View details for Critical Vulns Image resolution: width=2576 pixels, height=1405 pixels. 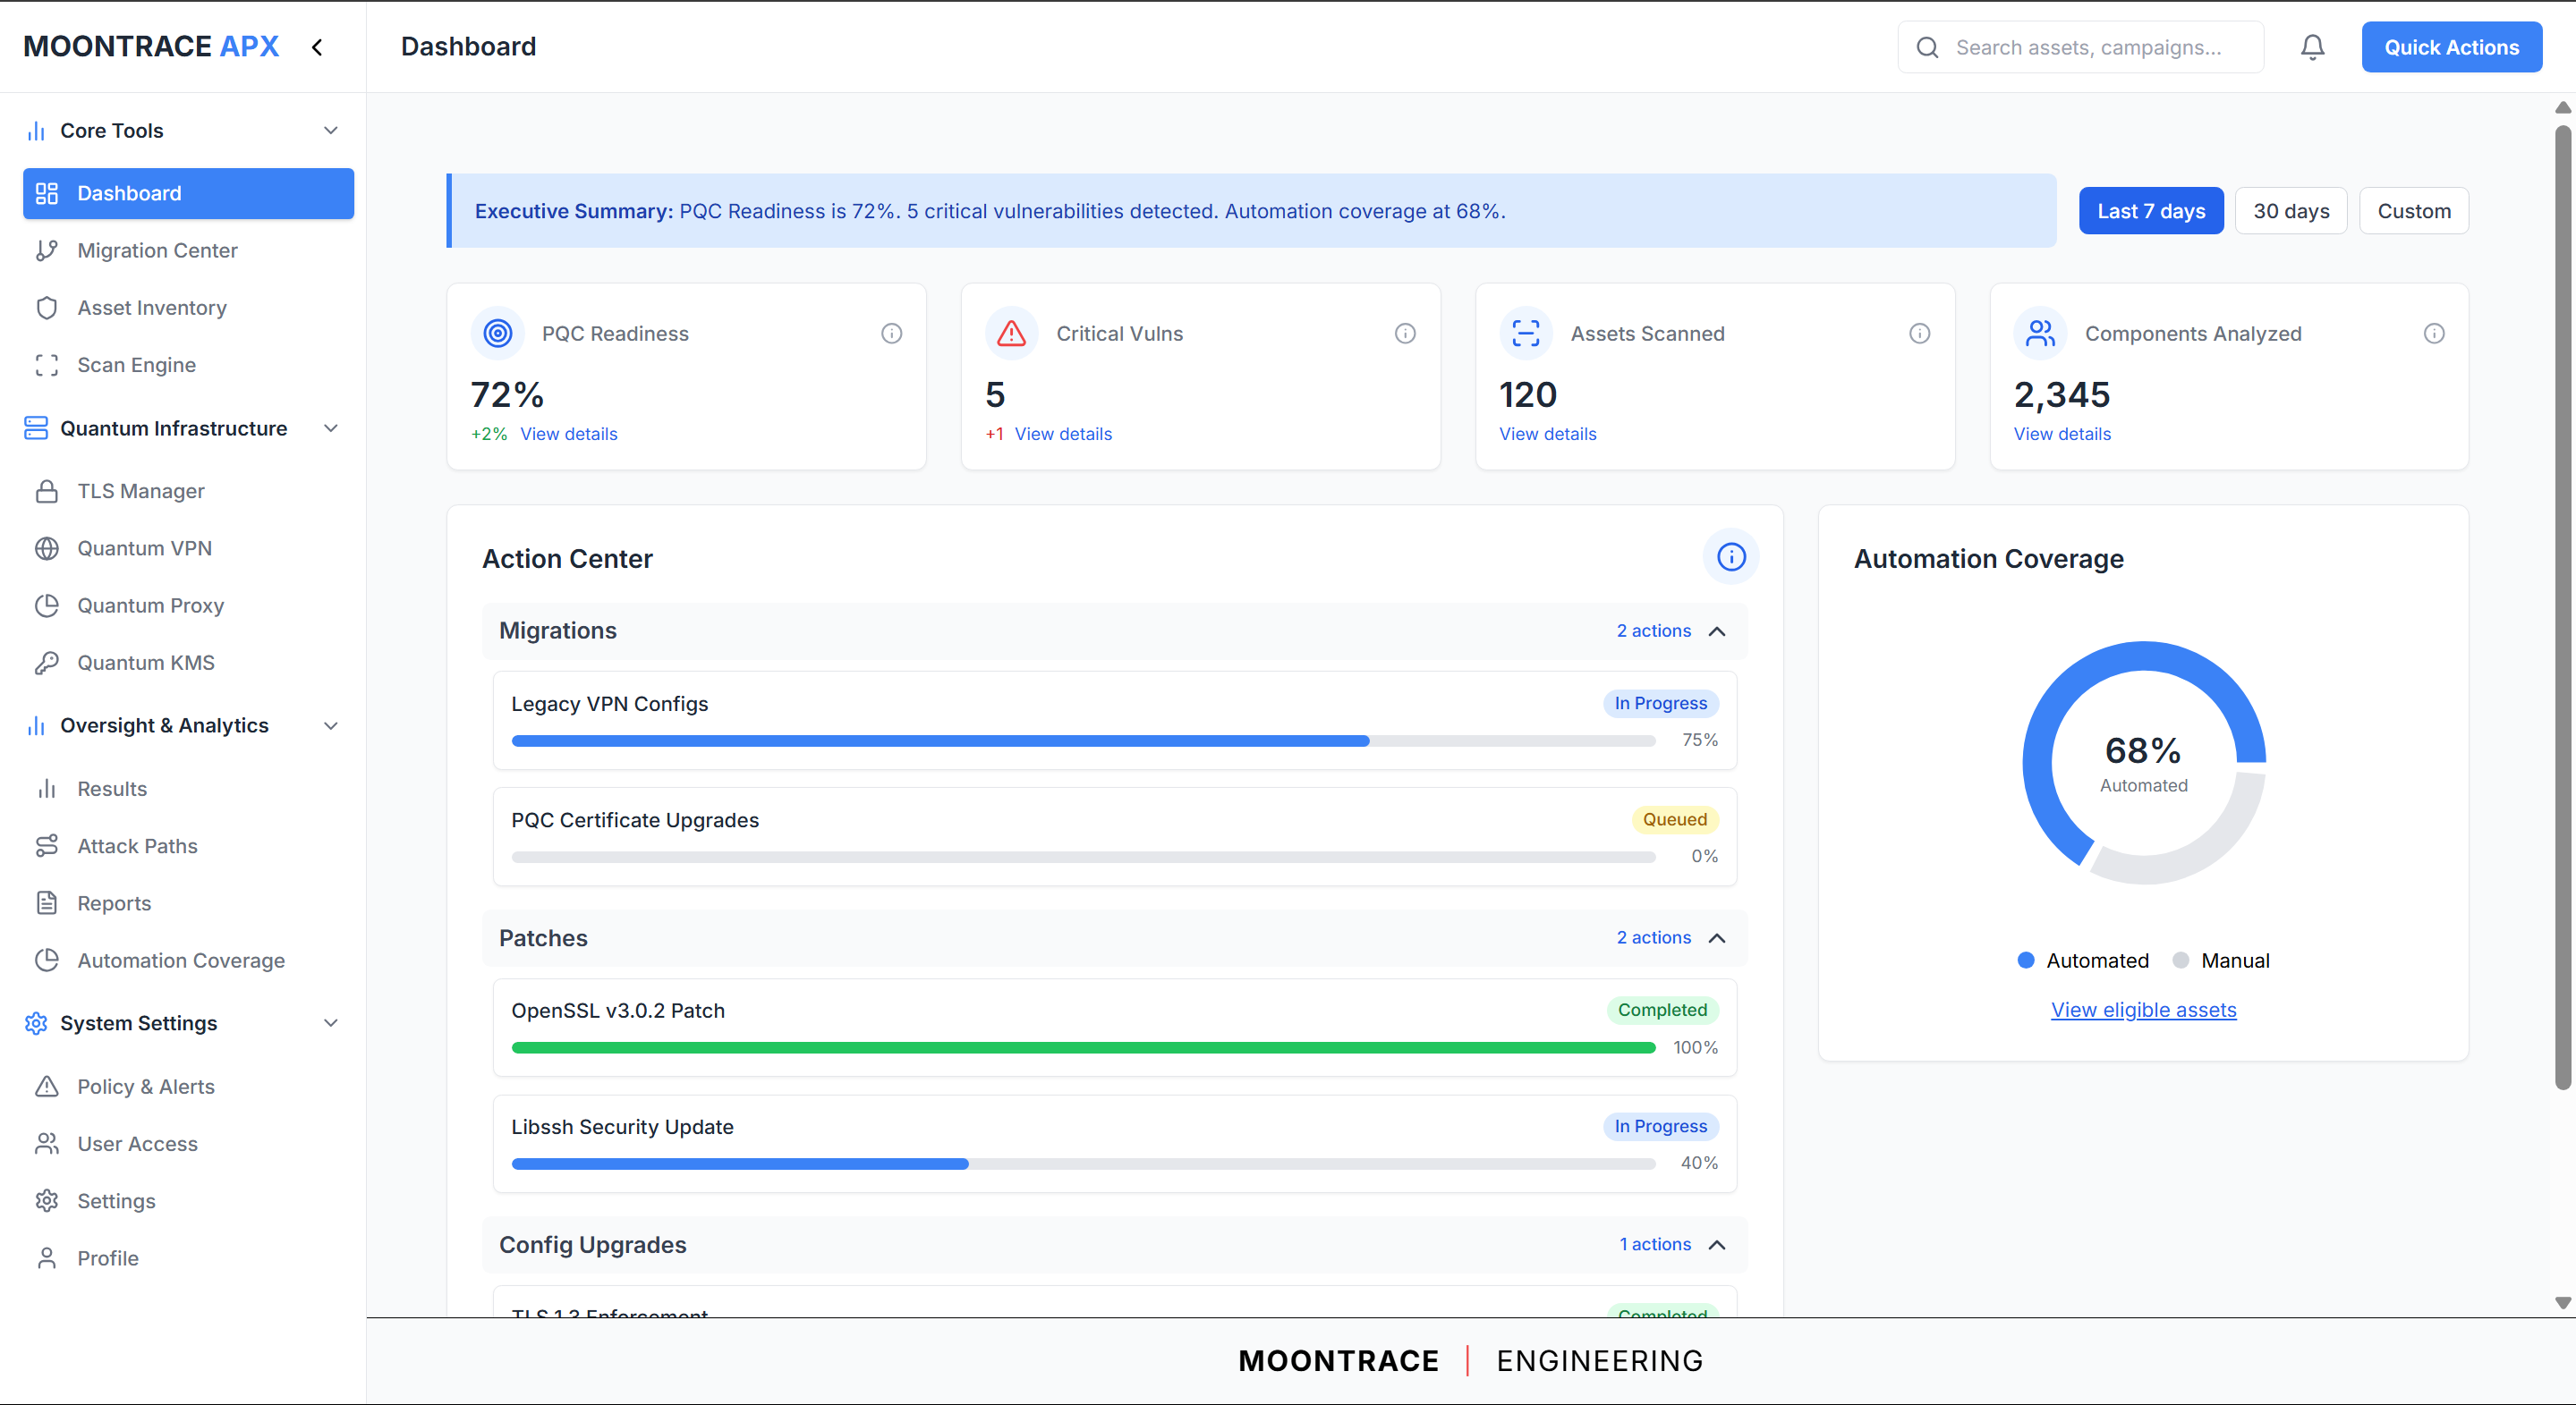pyautogui.click(x=1063, y=434)
